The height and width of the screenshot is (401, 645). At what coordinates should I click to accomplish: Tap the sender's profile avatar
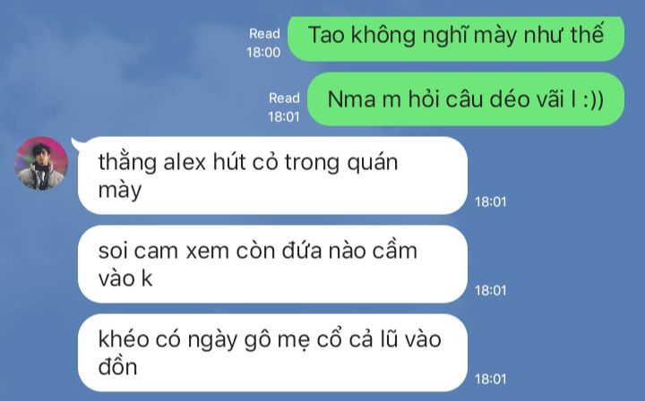(41, 164)
